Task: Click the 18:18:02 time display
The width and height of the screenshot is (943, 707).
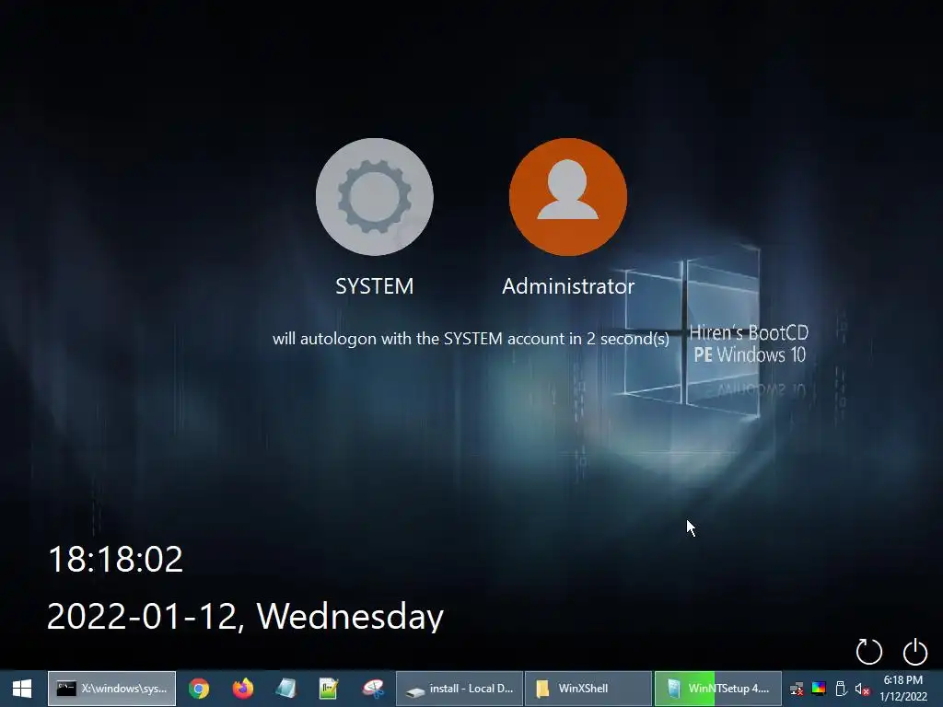Action: [x=115, y=559]
